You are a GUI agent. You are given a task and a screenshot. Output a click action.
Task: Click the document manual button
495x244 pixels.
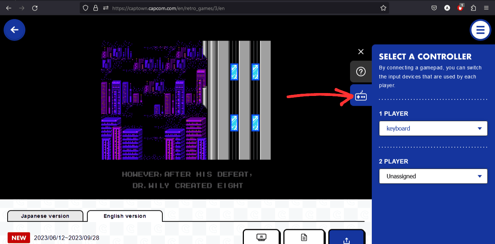tap(304, 237)
